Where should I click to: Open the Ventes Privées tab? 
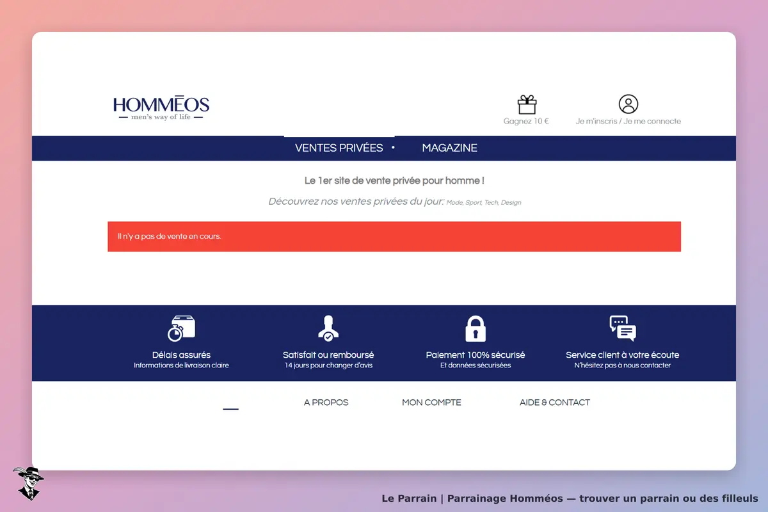point(339,148)
